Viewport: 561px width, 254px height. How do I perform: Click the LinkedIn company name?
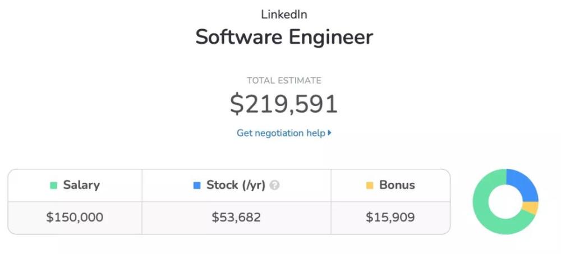click(284, 15)
